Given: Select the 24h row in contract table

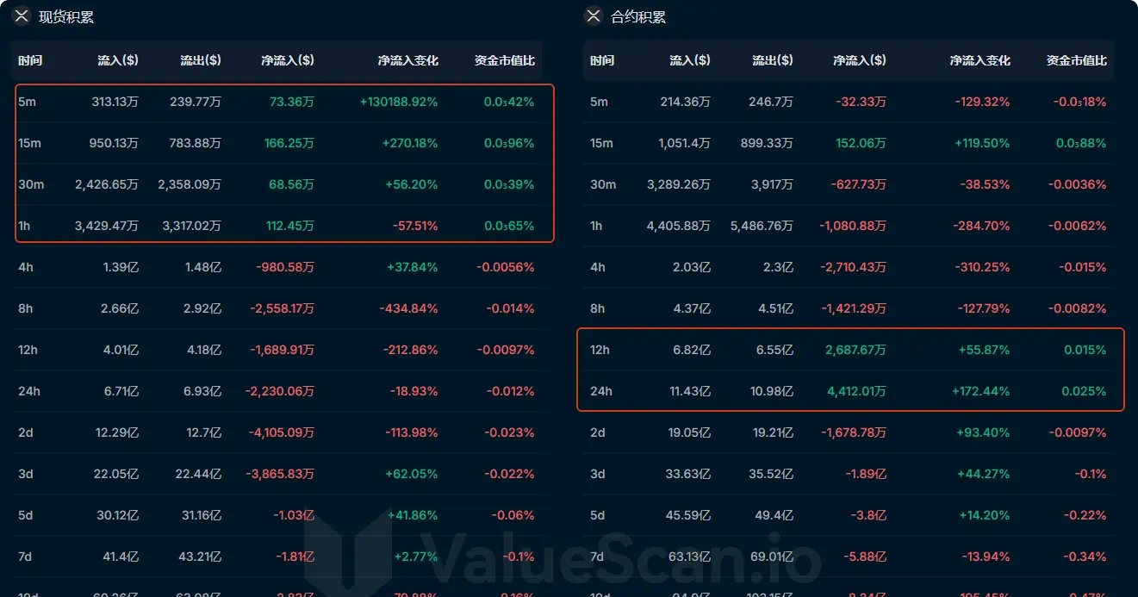Looking at the screenshot, I should coord(849,391).
